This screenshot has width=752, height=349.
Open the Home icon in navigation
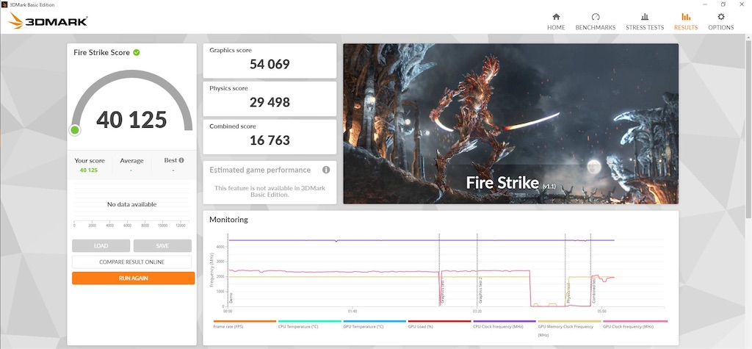point(556,17)
